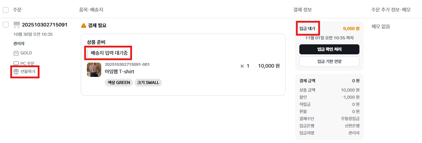Screen dimensions: 422x143
Task: Click the 선물하기 gift icon
Action: (16, 71)
